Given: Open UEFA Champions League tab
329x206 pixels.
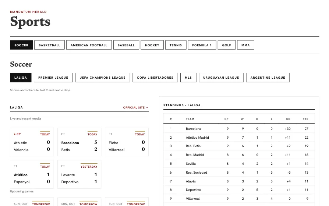Looking at the screenshot, I should [103, 77].
